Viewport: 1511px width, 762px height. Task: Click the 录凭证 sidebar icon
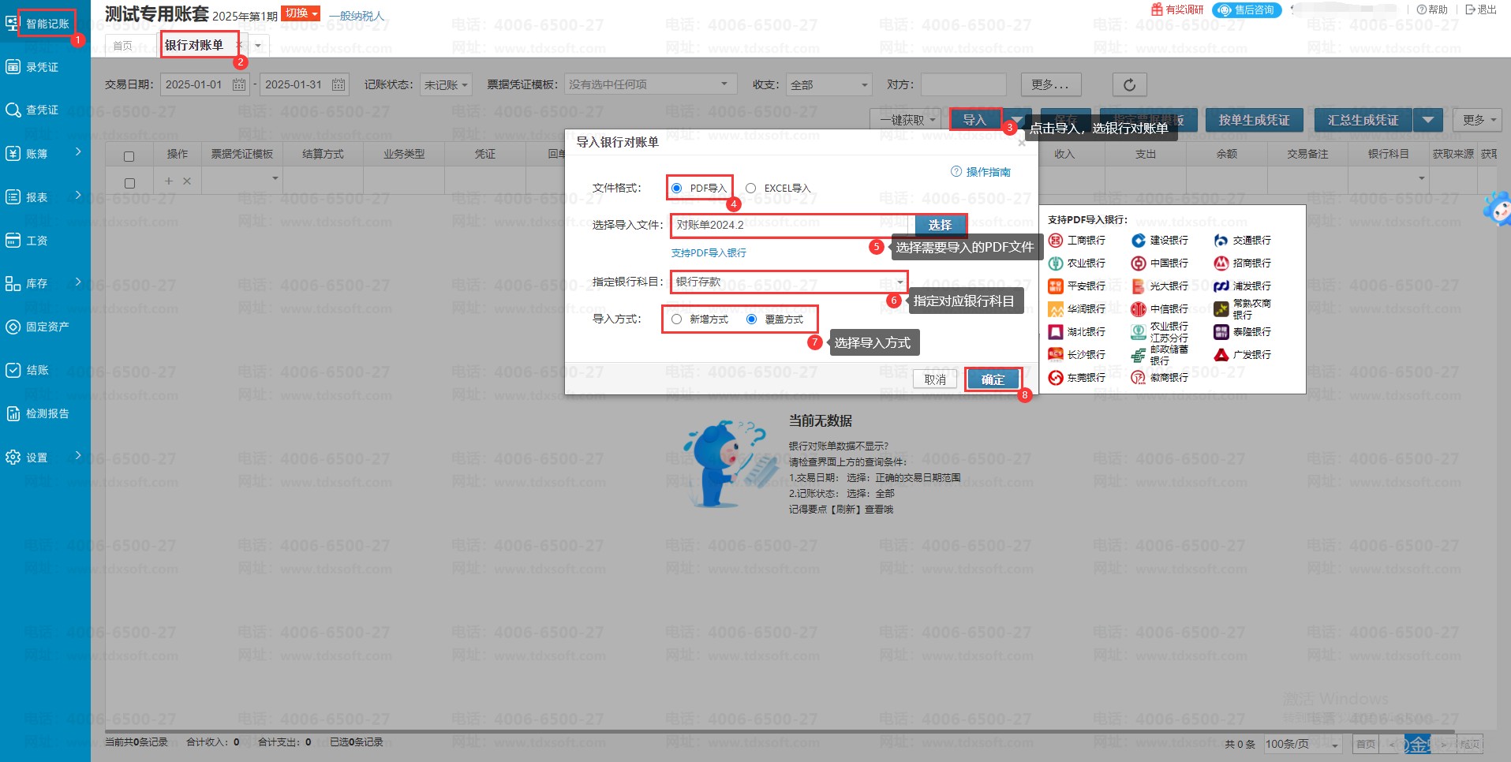[x=13, y=67]
